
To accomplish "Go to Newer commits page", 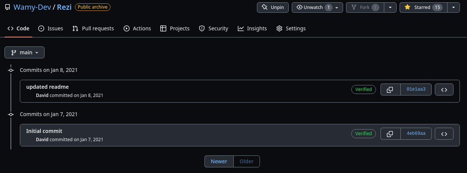I will coord(219,161).
